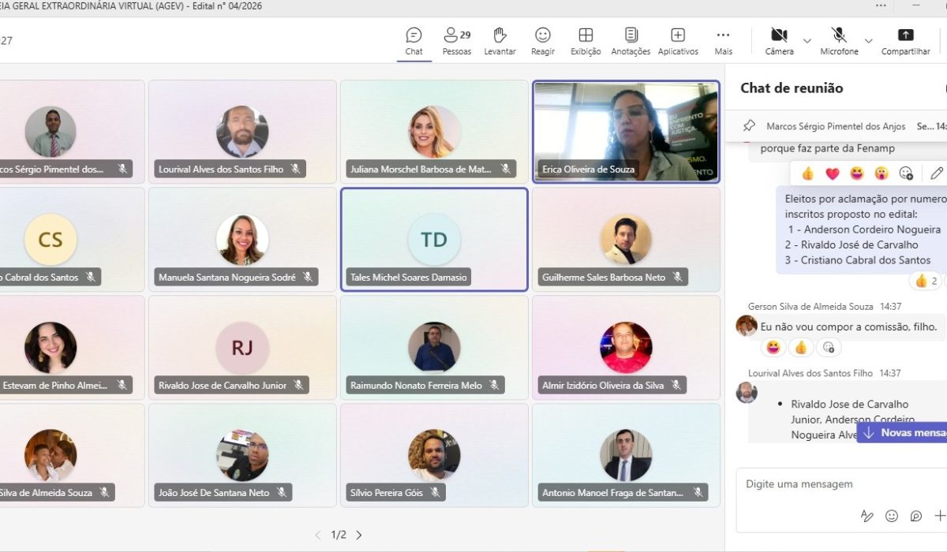
Task: Click the Digite uma mensagem field
Action: pos(841,484)
